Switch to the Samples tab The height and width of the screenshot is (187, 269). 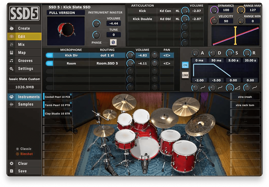(x=25, y=104)
